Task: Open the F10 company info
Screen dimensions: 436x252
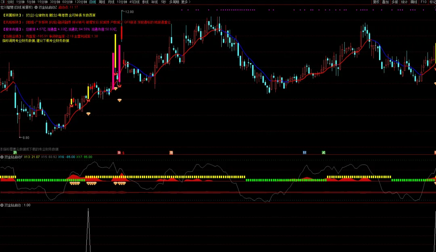Action: coord(423,2)
